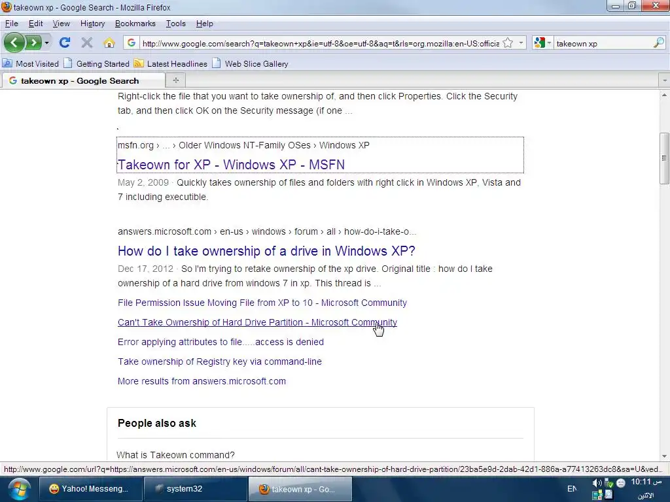Go forward with the Forward arrow button

click(33, 42)
